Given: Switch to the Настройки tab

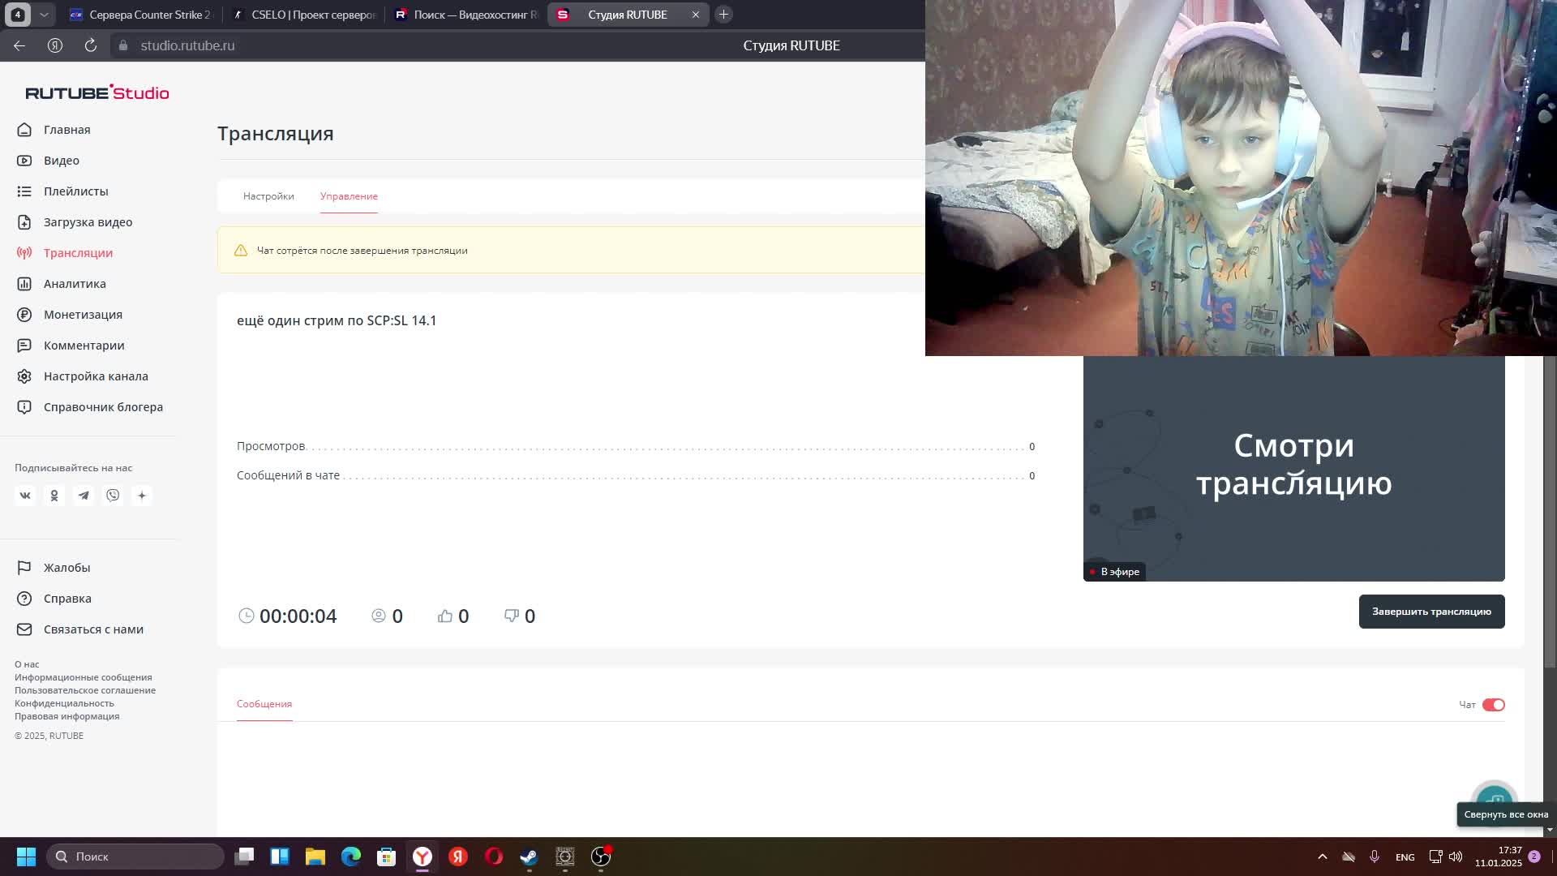Looking at the screenshot, I should click(x=268, y=196).
